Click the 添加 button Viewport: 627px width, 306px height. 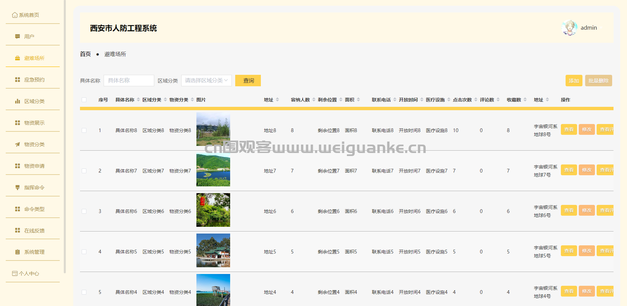pos(574,81)
